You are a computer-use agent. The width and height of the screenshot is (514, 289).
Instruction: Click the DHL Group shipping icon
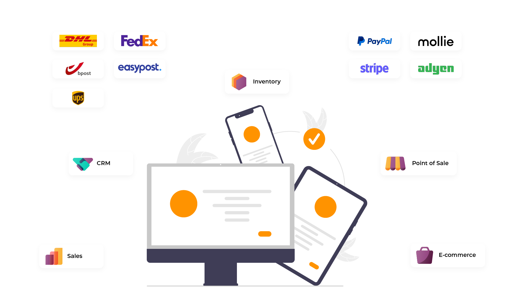click(x=78, y=41)
